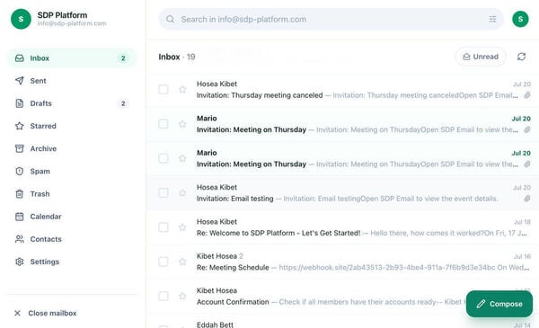Screen dimensions: 539x328
Task: Focus the search mailbox field
Action: pos(331,19)
